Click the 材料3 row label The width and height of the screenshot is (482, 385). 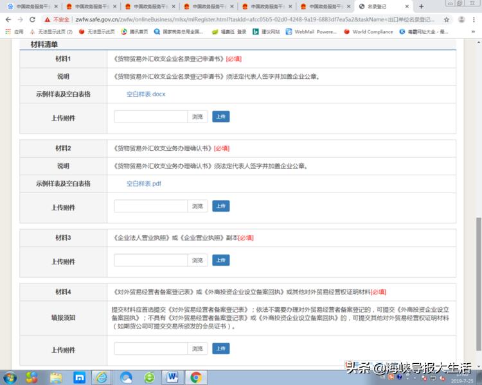pos(63,237)
